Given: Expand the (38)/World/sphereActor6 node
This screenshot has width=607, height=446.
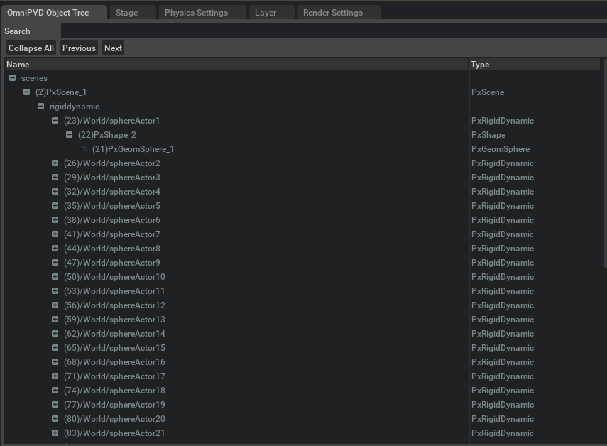Looking at the screenshot, I should [x=55, y=220].
